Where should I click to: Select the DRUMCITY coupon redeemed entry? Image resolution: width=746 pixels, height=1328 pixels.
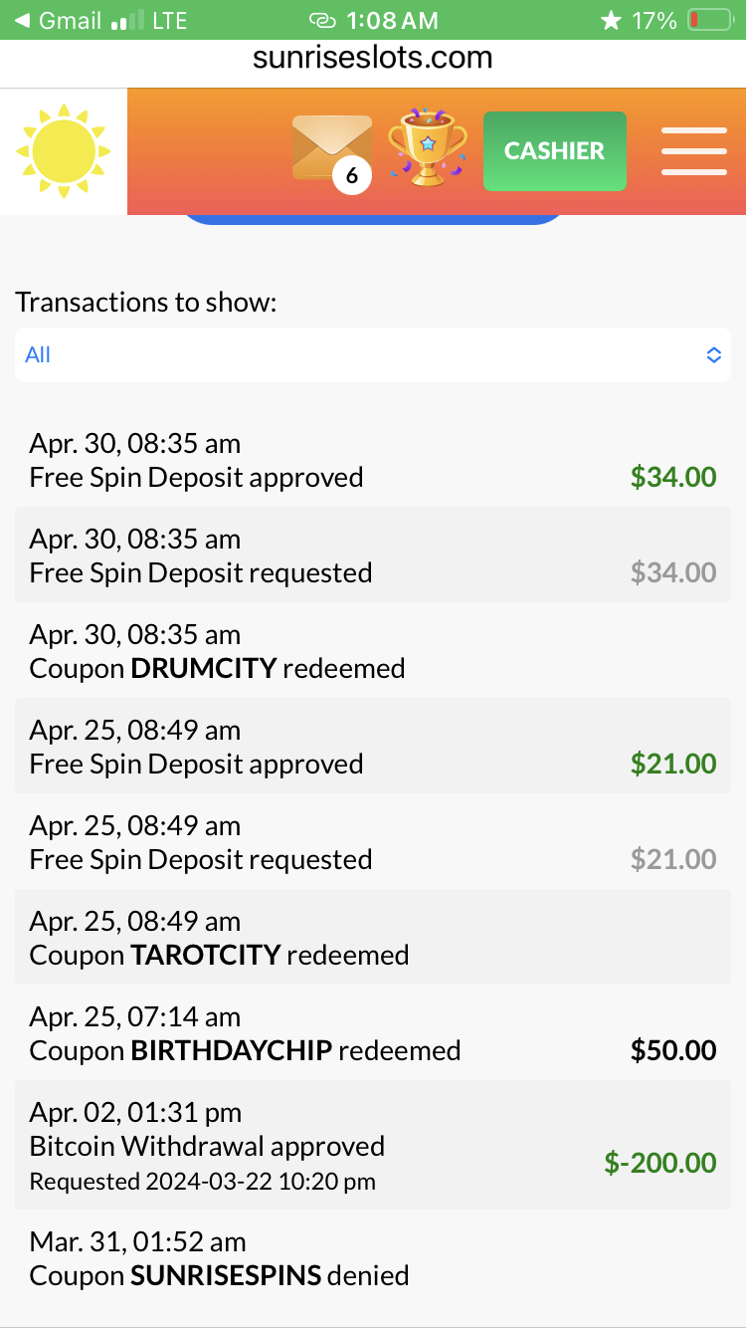click(x=372, y=651)
